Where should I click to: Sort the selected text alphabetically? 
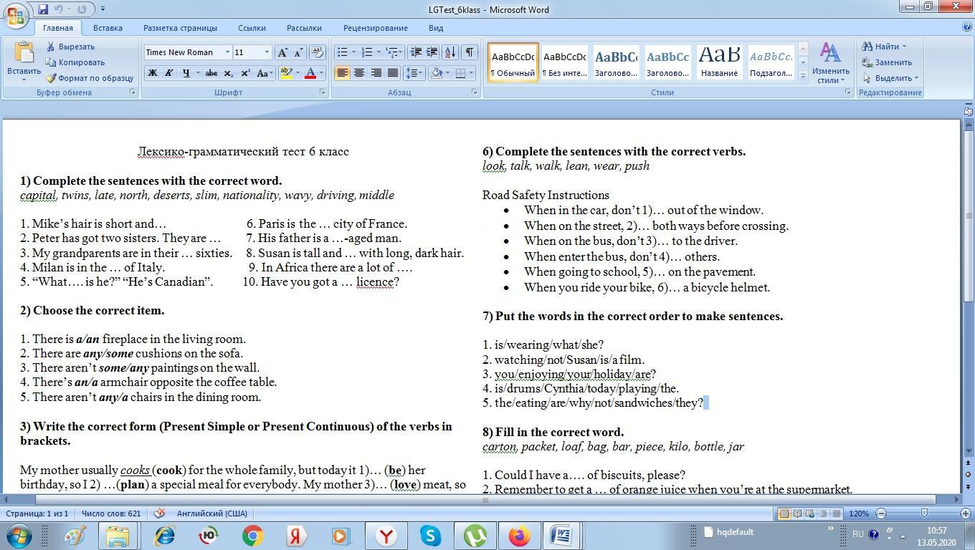click(x=450, y=52)
